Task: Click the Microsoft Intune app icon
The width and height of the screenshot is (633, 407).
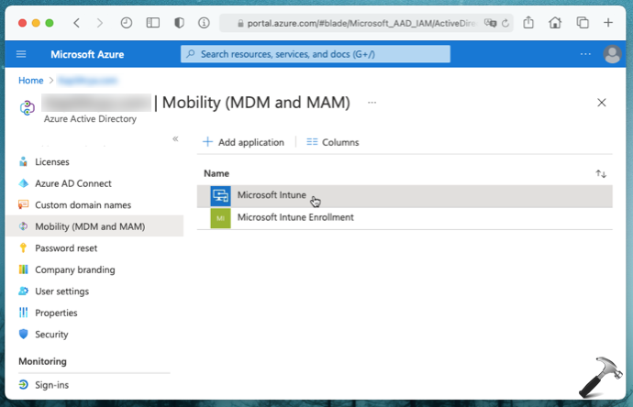Action: [220, 195]
